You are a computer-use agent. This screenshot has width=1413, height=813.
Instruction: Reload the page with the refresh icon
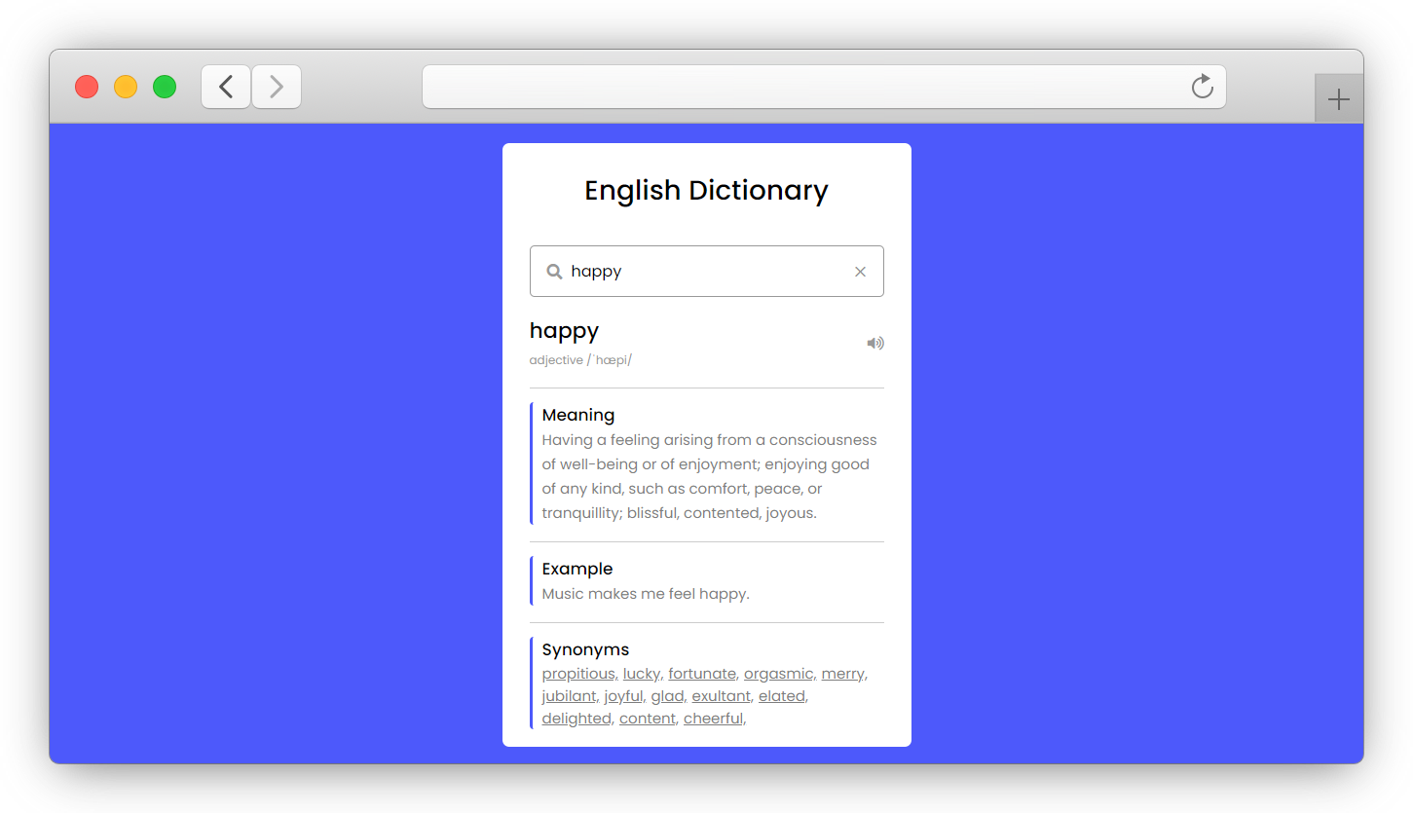[x=1202, y=87]
